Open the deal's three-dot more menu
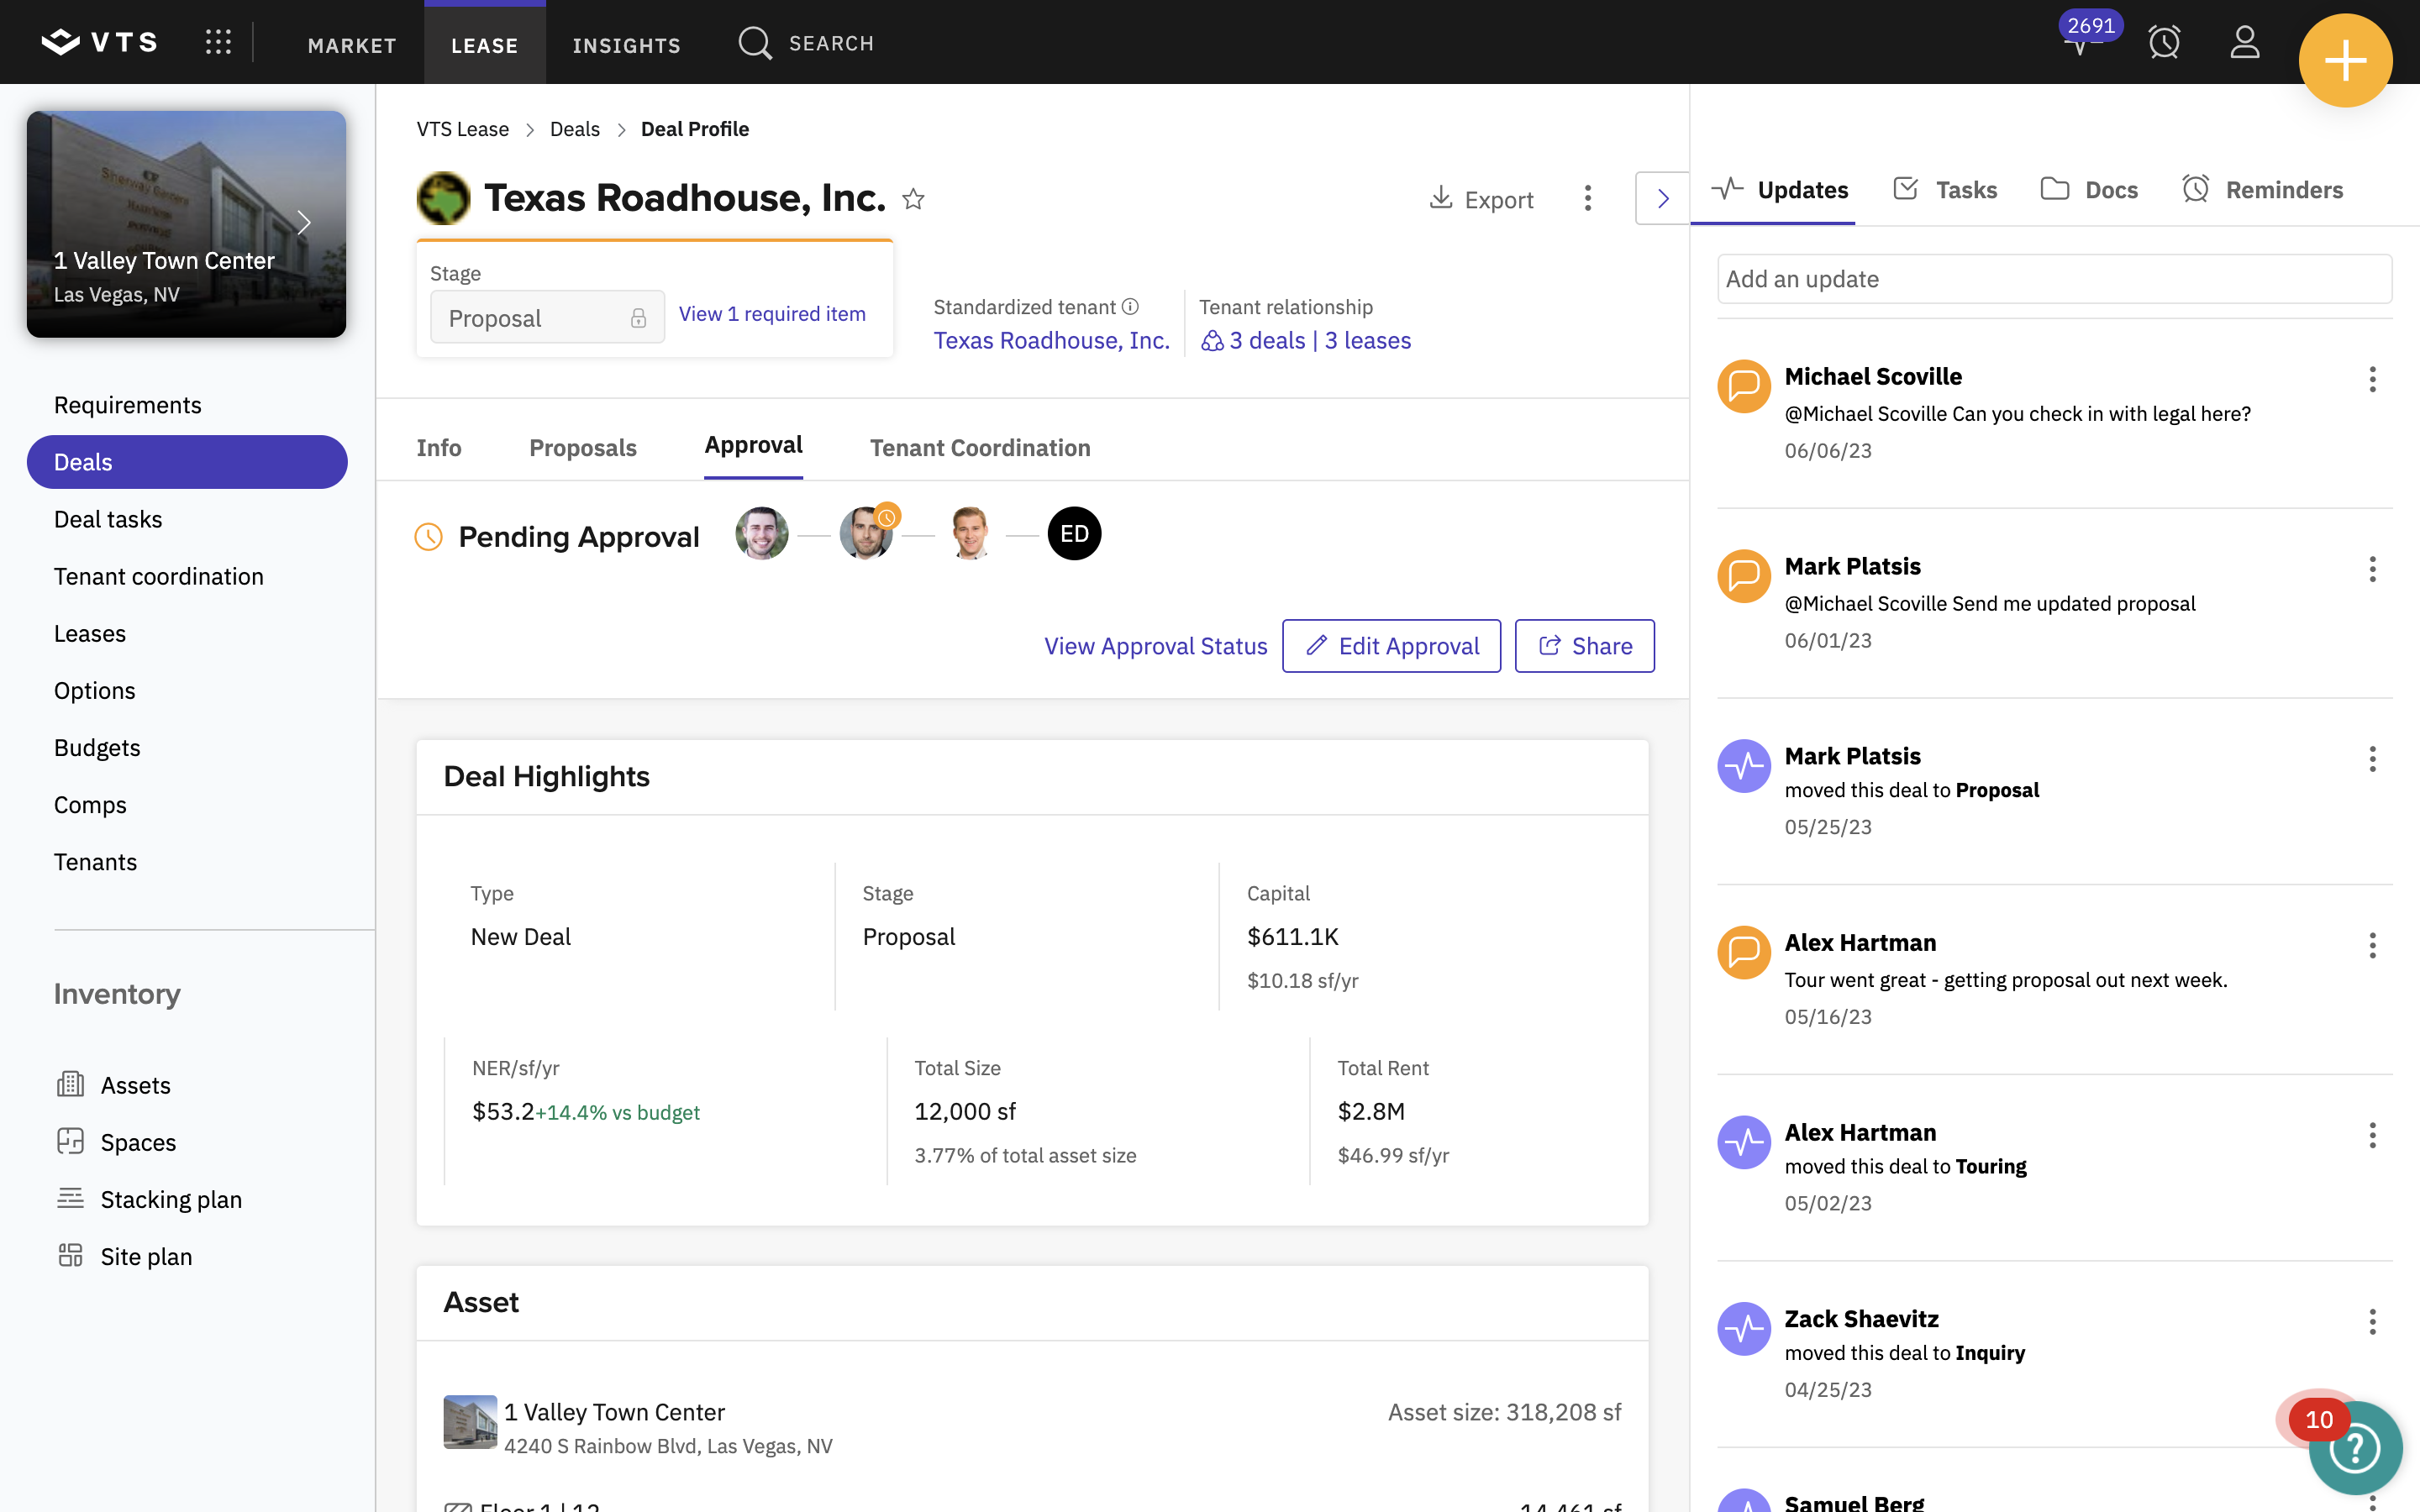Image resolution: width=2420 pixels, height=1512 pixels. click(x=1587, y=198)
